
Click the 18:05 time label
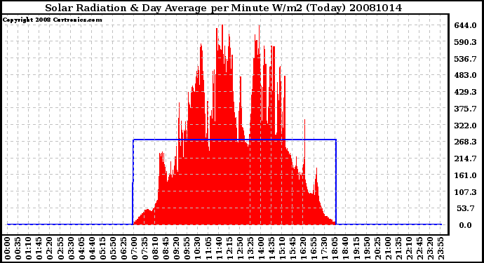click(x=335, y=248)
